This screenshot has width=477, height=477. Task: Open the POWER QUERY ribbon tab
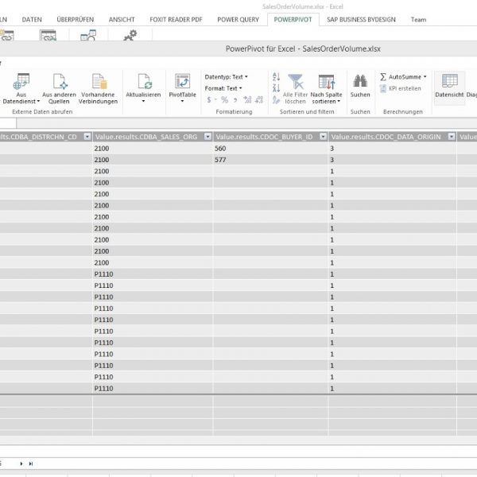pyautogui.click(x=237, y=19)
